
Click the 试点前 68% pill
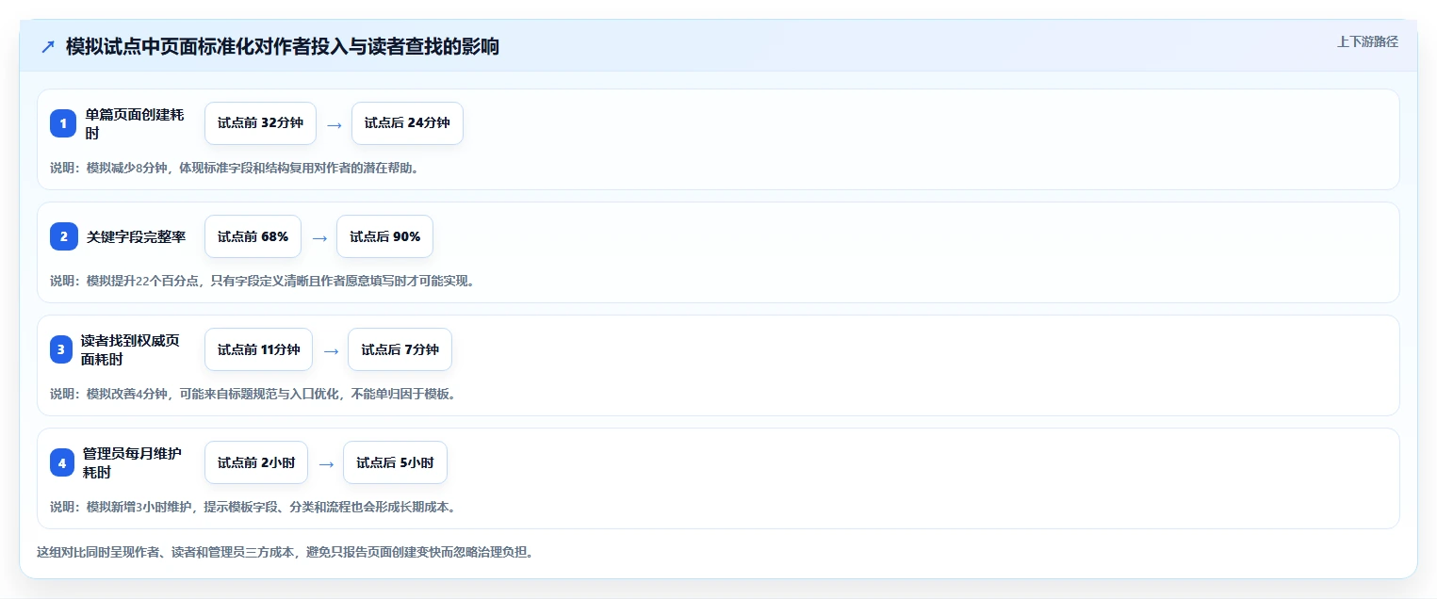[x=253, y=236]
